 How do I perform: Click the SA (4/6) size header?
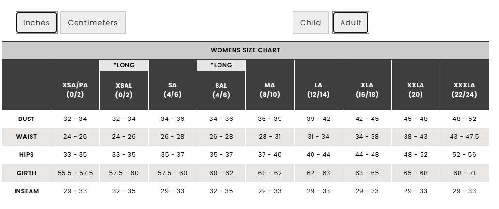[172, 90]
